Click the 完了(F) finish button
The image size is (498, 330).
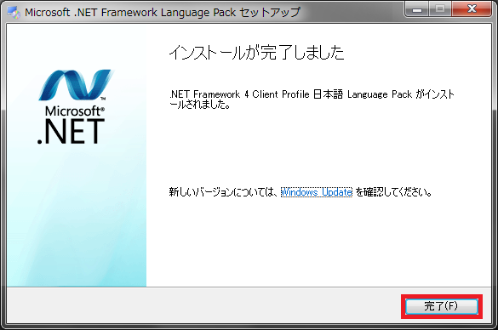tap(442, 306)
